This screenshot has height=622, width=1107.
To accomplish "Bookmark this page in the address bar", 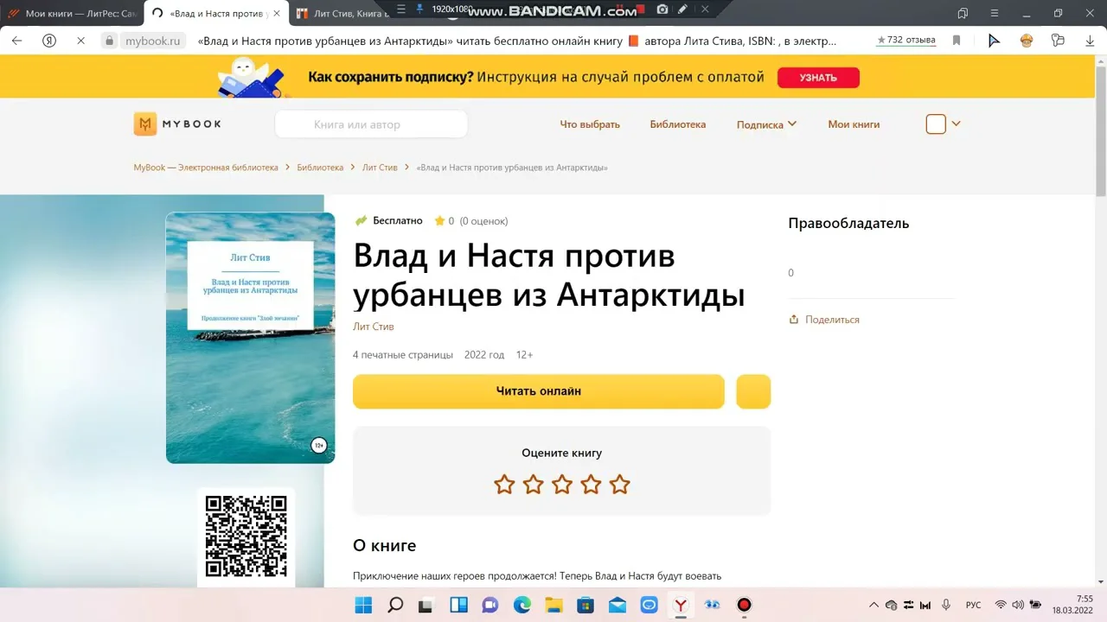I will point(957,41).
